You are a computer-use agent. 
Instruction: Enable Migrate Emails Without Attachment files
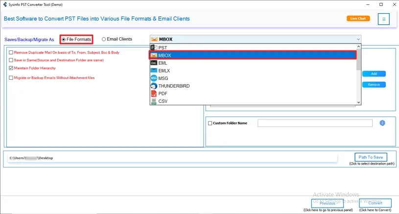[11, 77]
